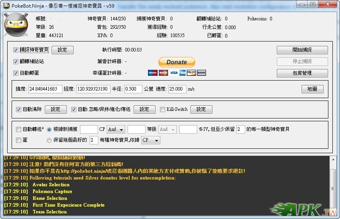The width and height of the screenshot is (340, 219).
Task: Toggle 自動 忽略/保持/進化/傳送 checkbox
Action: click(x=74, y=109)
